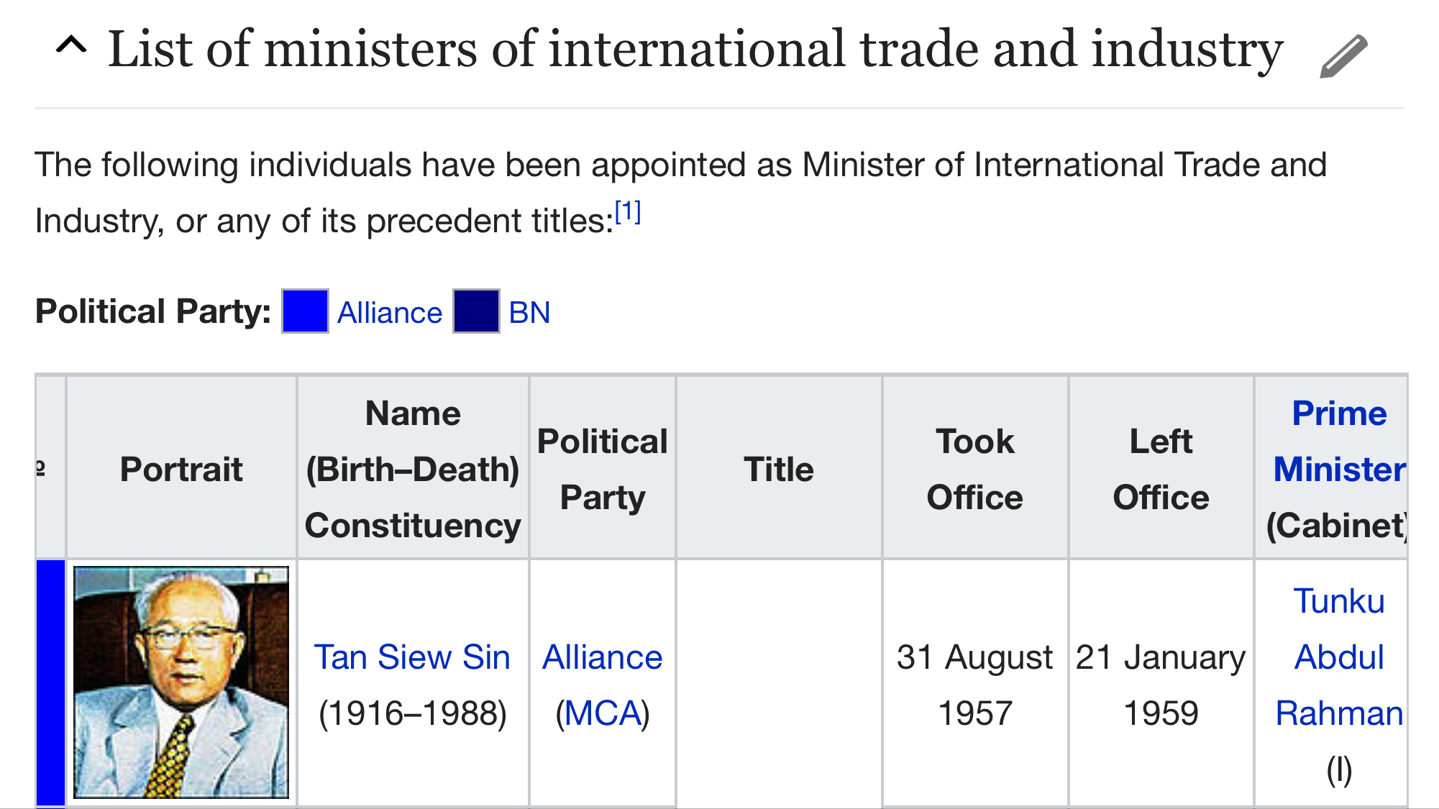Viewport: 1439px width, 809px height.
Task: Follow the Prime Minister column header link
Action: click(1338, 441)
